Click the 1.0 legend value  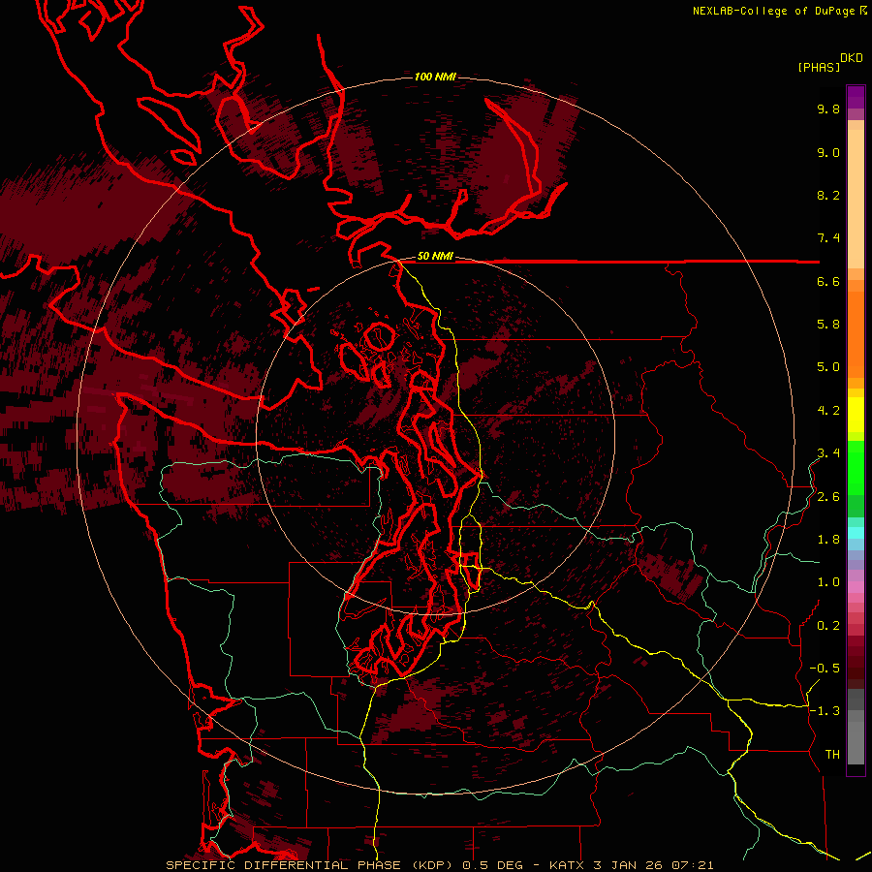click(828, 582)
